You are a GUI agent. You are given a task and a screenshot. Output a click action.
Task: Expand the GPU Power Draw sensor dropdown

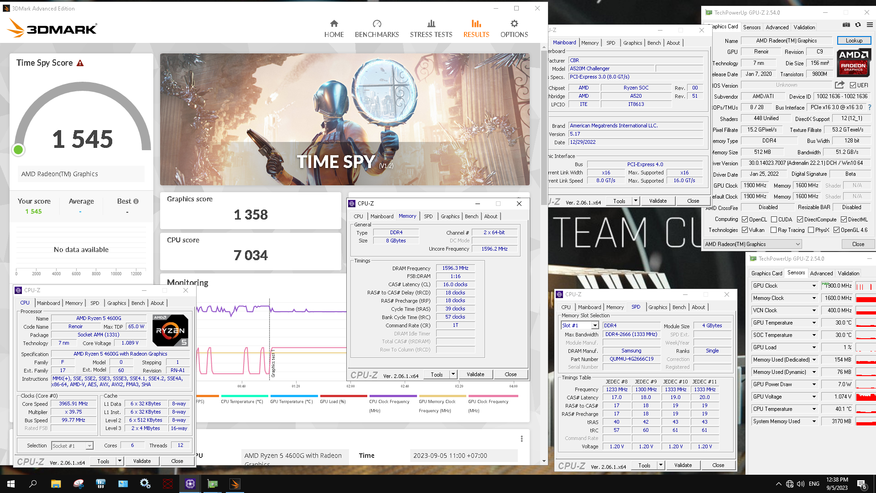click(x=814, y=384)
